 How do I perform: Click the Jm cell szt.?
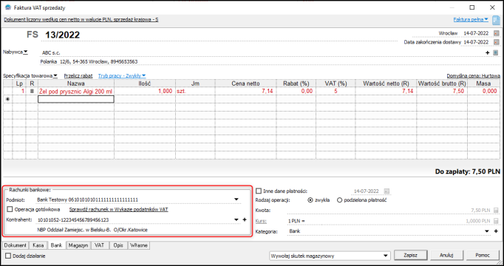(x=195, y=91)
